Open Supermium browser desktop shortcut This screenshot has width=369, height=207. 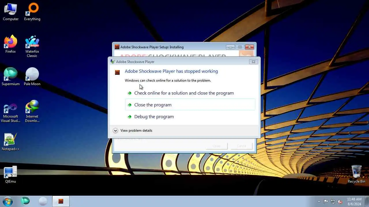pyautogui.click(x=11, y=77)
